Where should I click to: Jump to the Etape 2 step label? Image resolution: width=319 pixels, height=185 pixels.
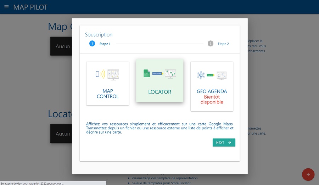[223, 44]
